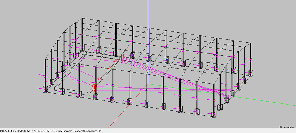Click the "Redoubt.typ" file name in footer
Image resolution: width=296 pixels, height=133 pixels.
coord(24,131)
